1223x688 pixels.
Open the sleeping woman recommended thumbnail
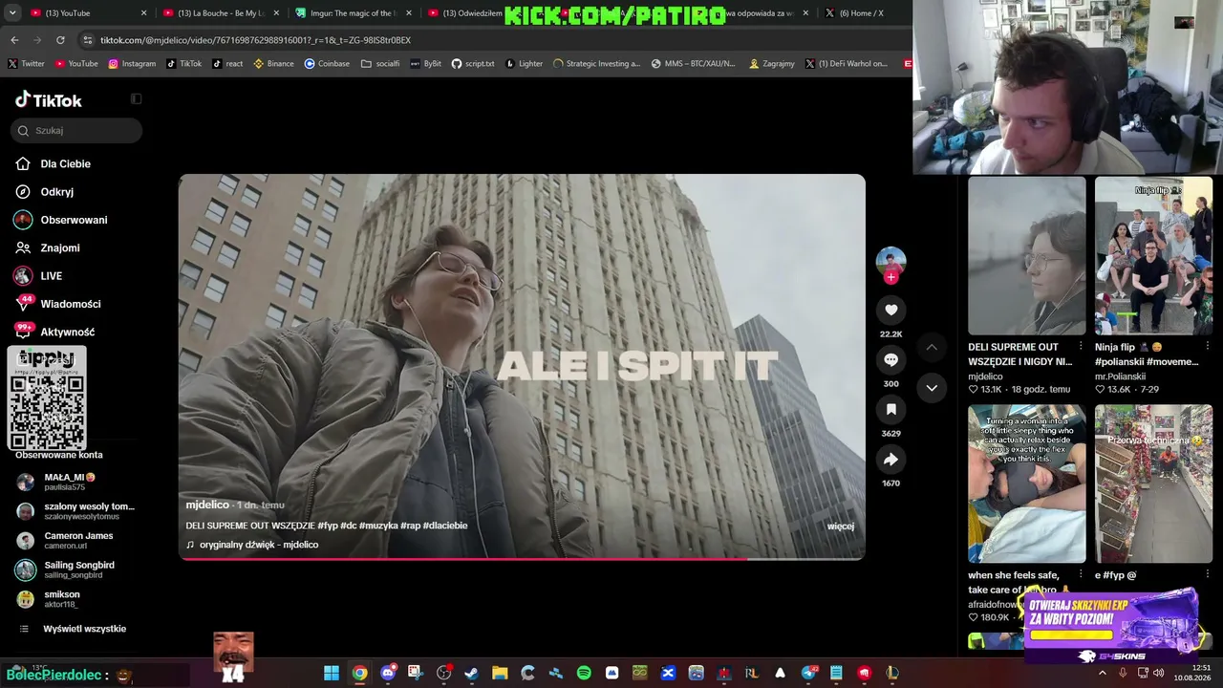coord(1027,484)
